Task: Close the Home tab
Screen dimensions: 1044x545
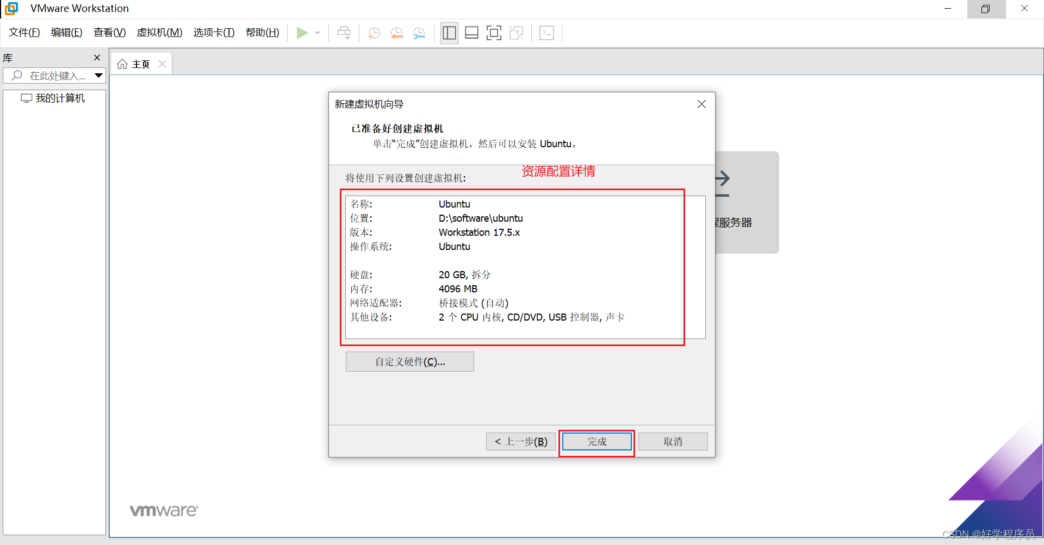Action: (x=162, y=64)
